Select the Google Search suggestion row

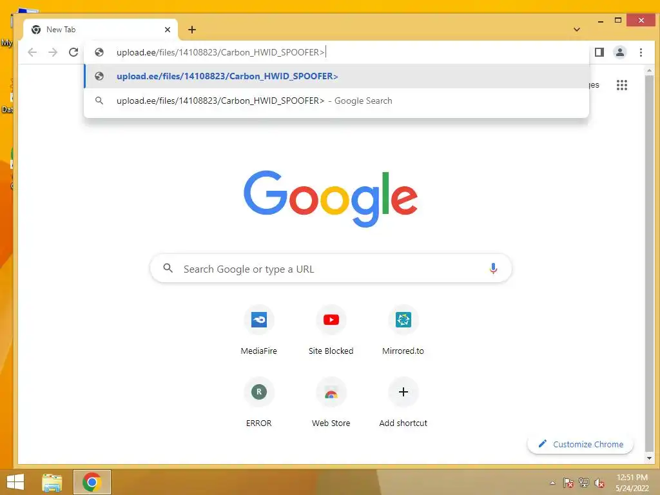336,101
